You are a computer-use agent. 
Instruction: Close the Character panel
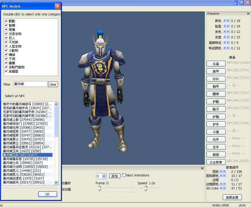pyautogui.click(x=248, y=14)
